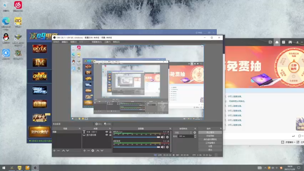The height and width of the screenshot is (171, 304).
Task: Toggle lock for 显示器采集 source
Action: tap(110, 135)
